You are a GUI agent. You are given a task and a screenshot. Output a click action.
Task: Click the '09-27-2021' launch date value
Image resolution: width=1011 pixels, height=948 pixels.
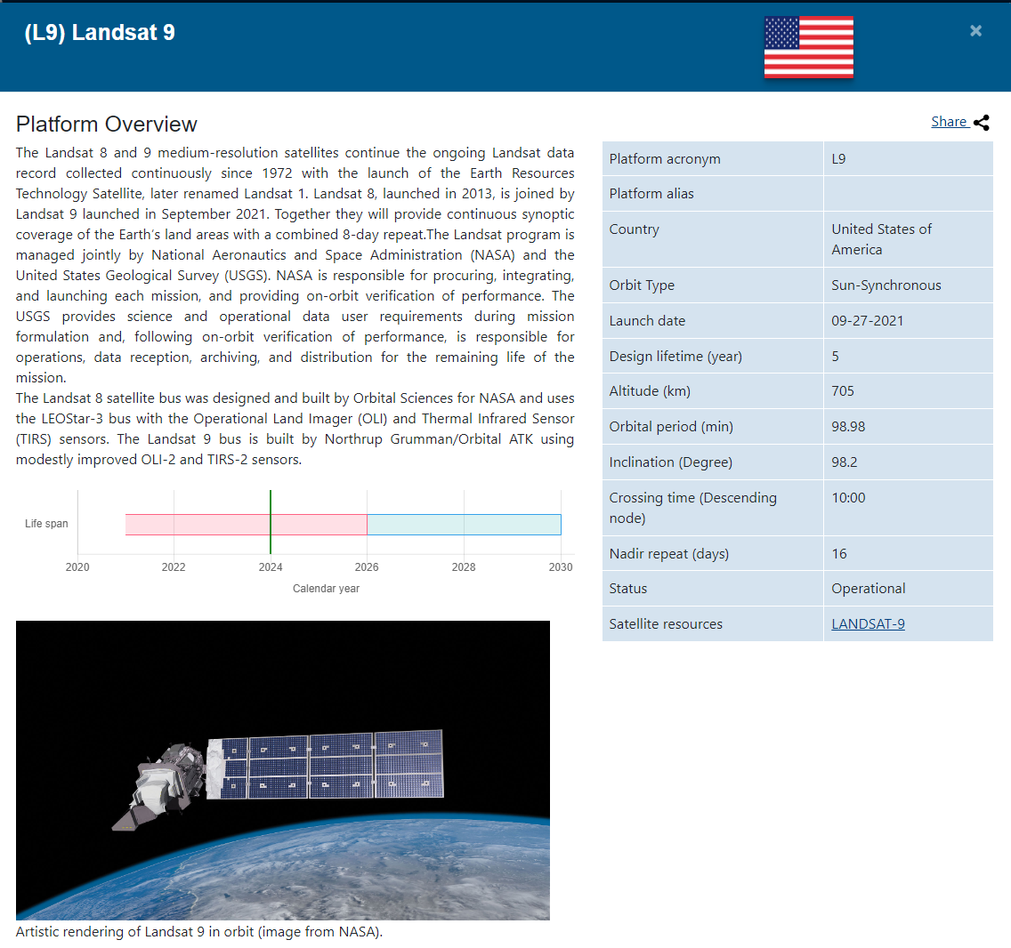[867, 320]
